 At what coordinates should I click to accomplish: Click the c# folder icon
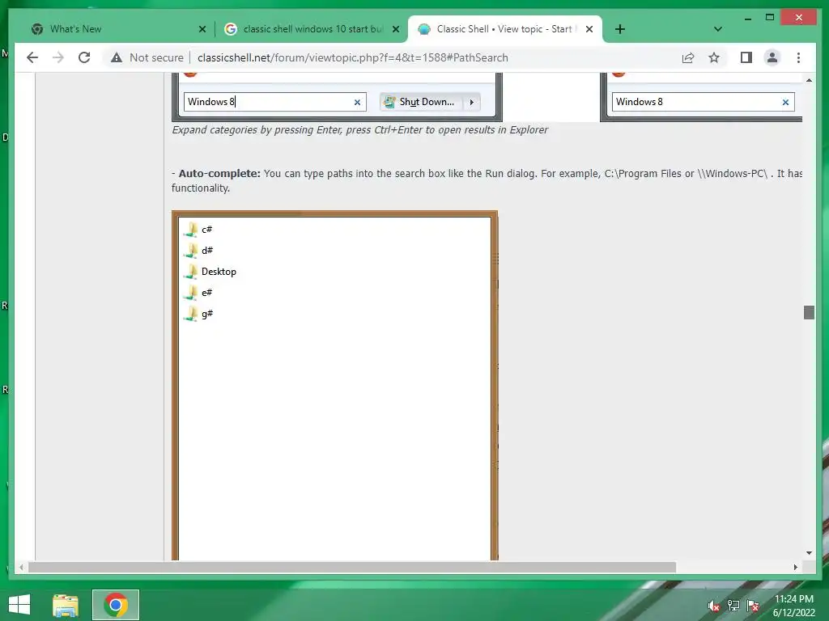coord(190,229)
